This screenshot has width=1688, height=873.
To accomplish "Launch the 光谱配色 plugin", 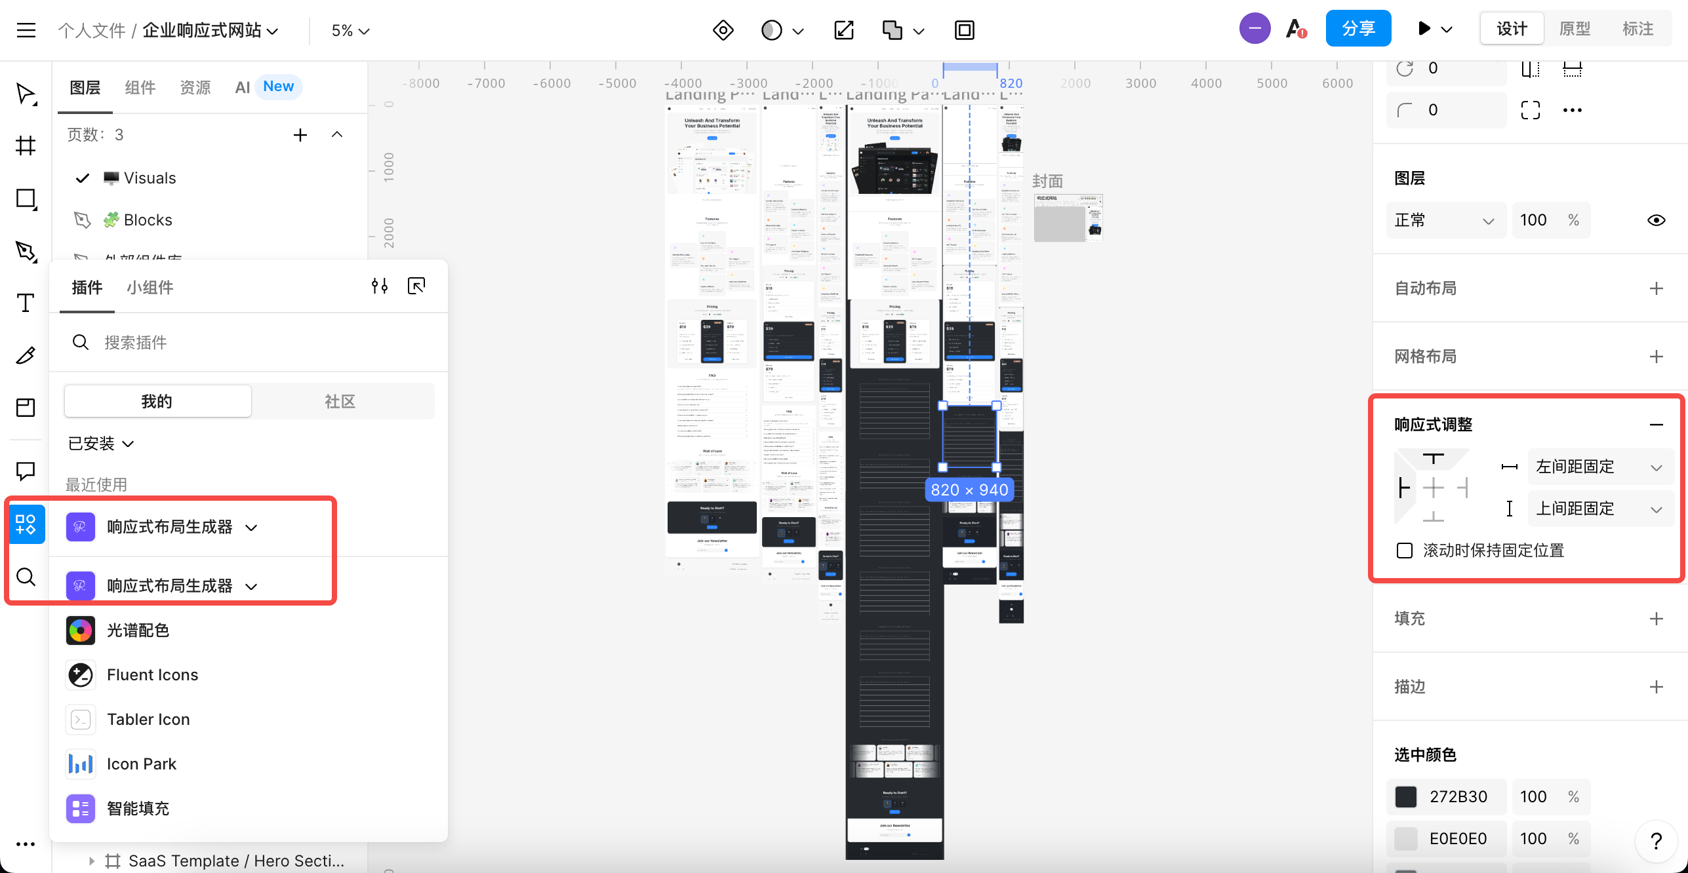I will click(x=118, y=630).
